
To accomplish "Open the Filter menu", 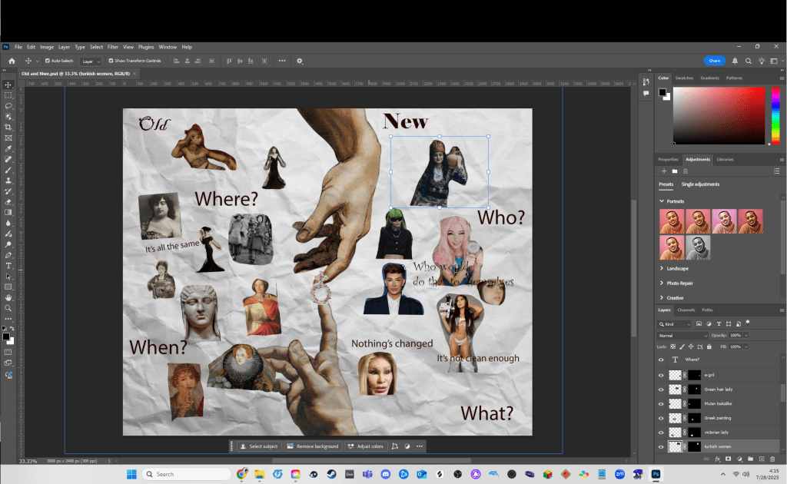I will click(113, 47).
